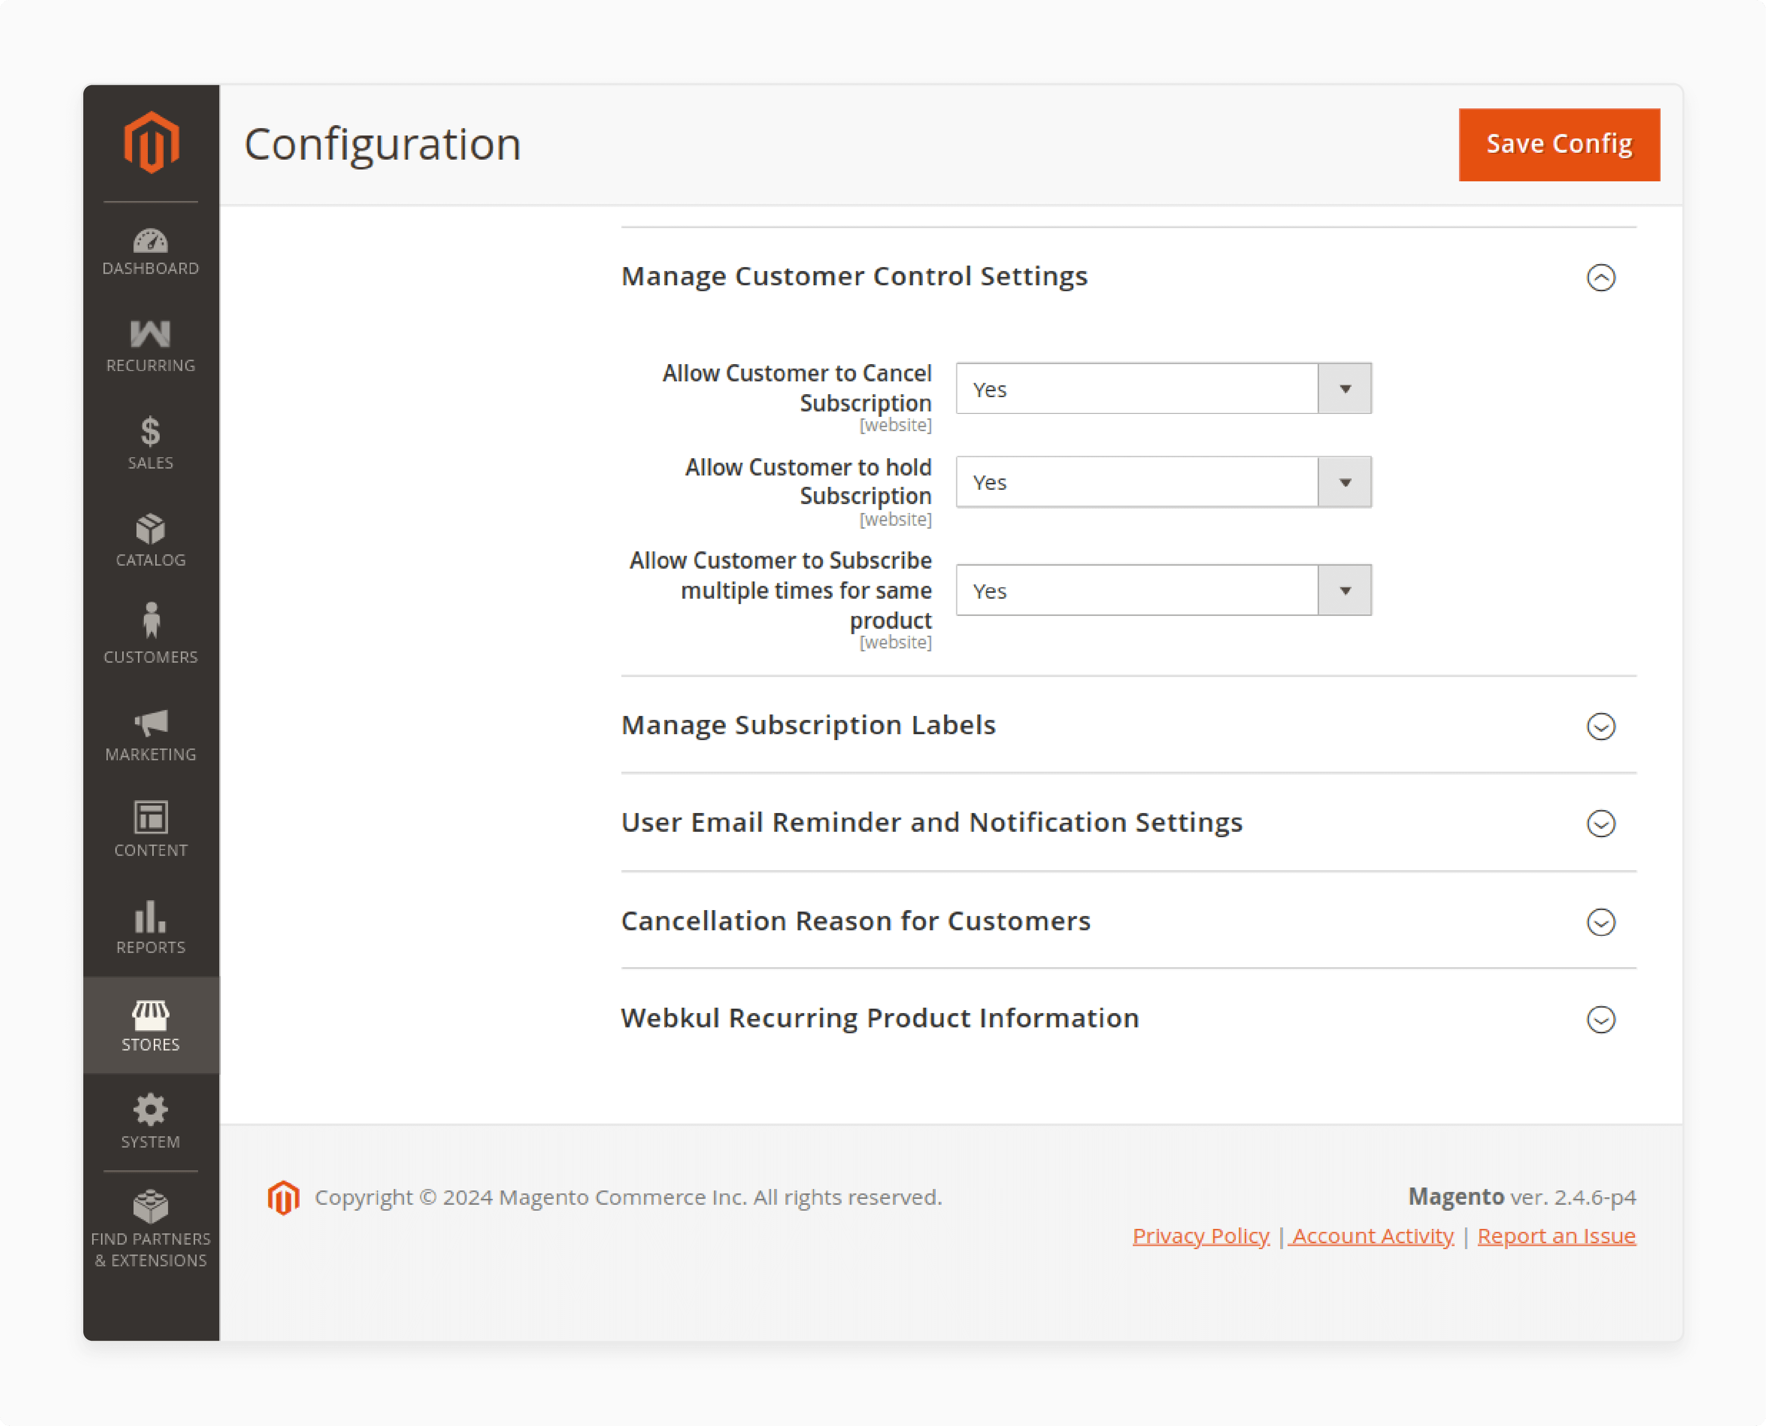1766x1426 pixels.
Task: Click the Manage Subscription Labels heading
Action: (x=808, y=725)
